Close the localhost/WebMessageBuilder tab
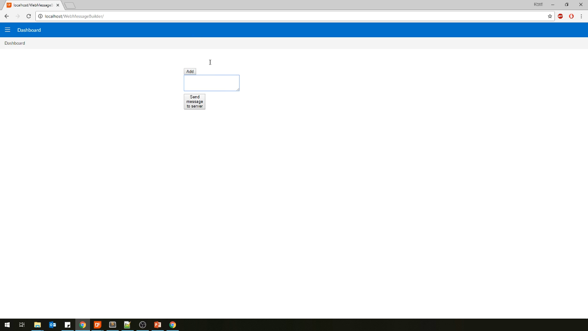This screenshot has width=588, height=331. click(x=58, y=5)
